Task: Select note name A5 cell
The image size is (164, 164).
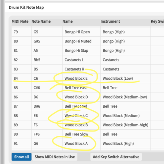Action: [47, 51]
